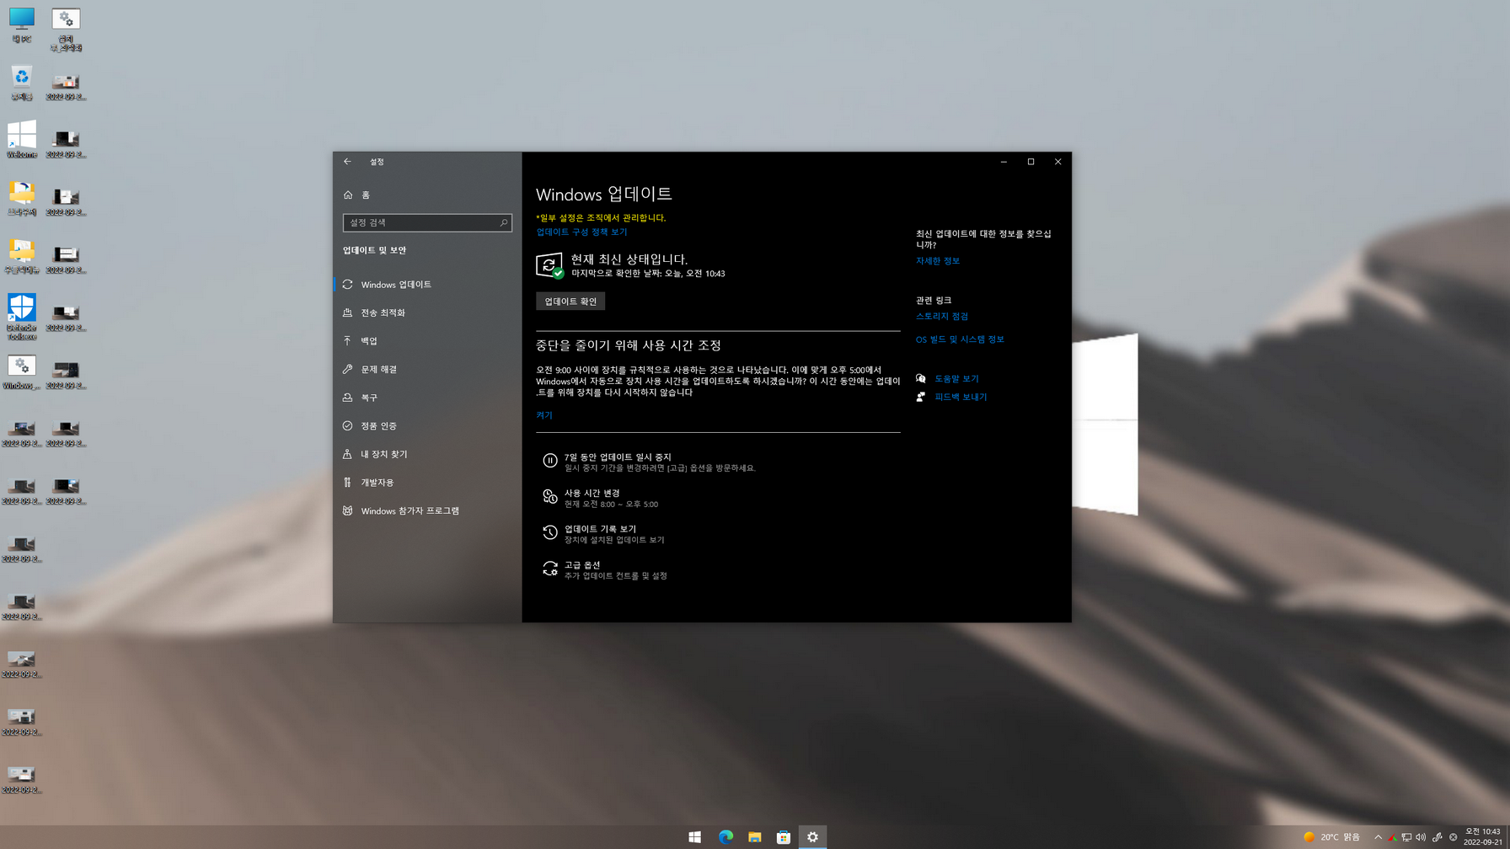Screen dimensions: 1510x849
Task: Select 정품 인증 in sidebar
Action: pos(427,426)
